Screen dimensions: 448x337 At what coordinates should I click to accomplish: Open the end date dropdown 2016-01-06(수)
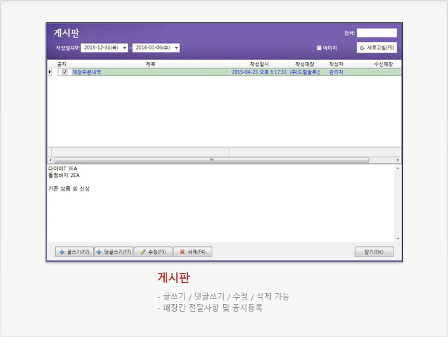click(177, 48)
